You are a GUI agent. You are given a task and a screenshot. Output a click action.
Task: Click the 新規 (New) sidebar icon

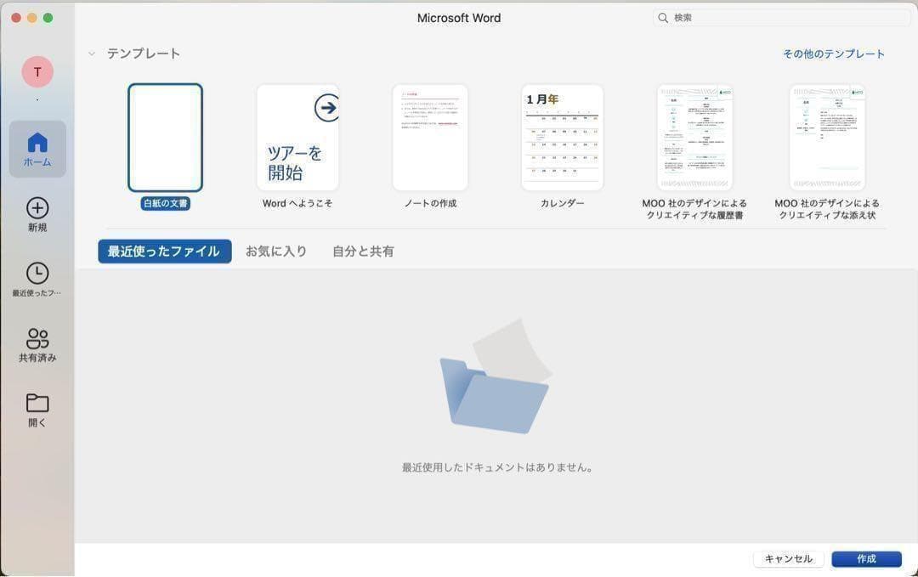pyautogui.click(x=37, y=212)
